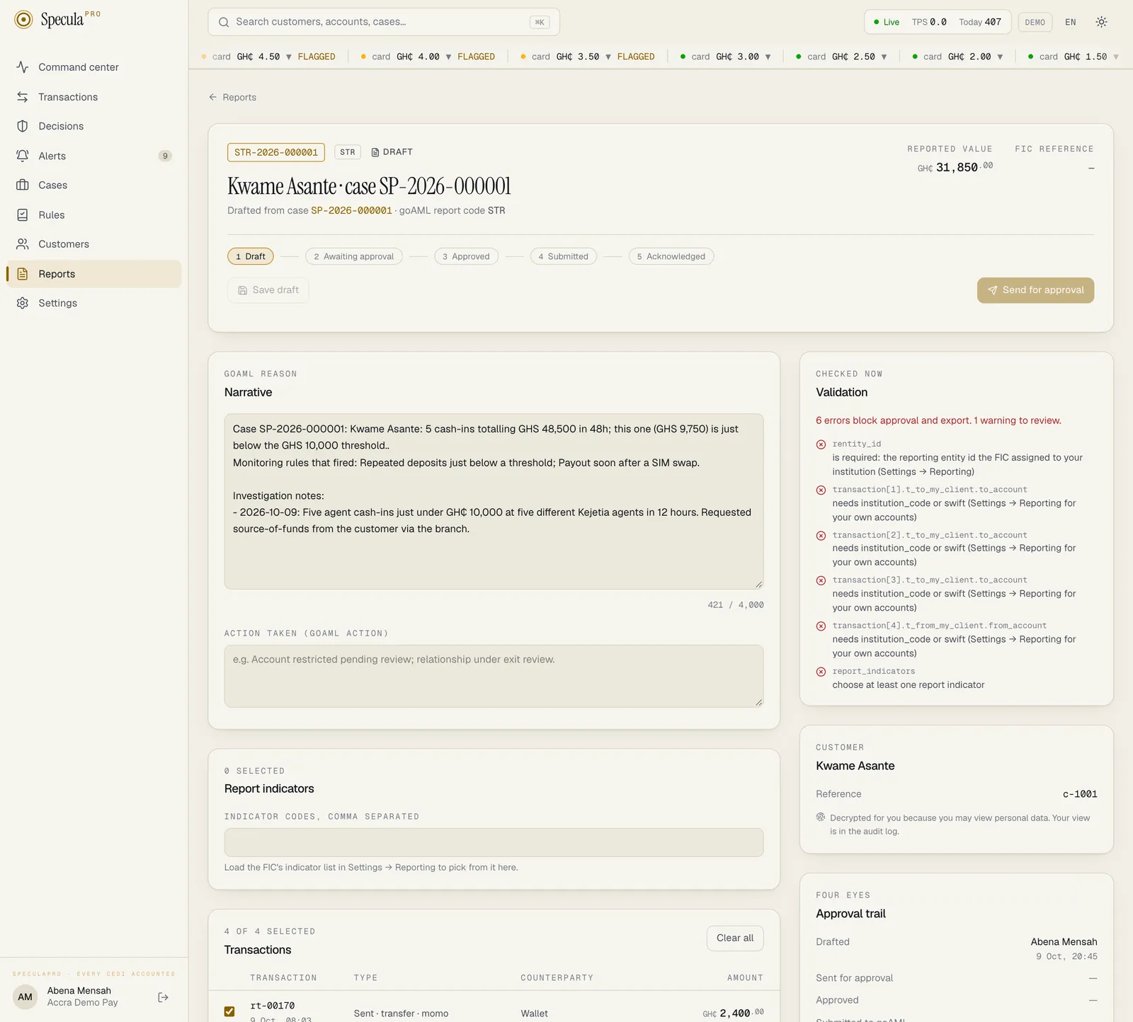Screen dimensions: 1133x1022
Task: Click Indicator codes input field
Action: [x=494, y=842]
